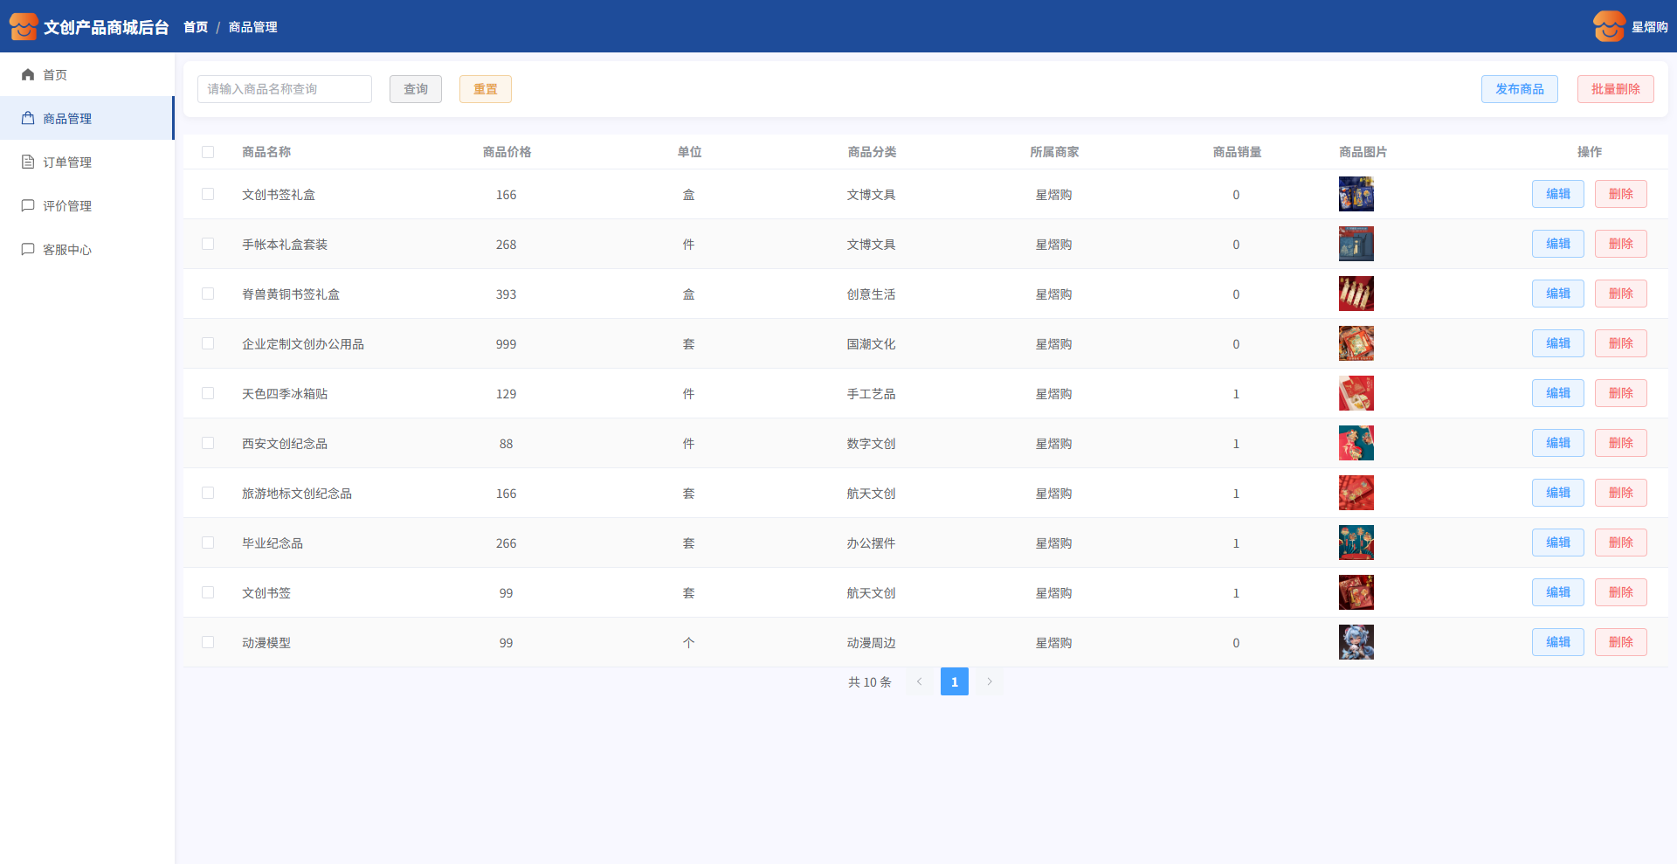Viewport: 1677px width, 864px height.
Task: Focus the product name search field
Action: pos(285,89)
